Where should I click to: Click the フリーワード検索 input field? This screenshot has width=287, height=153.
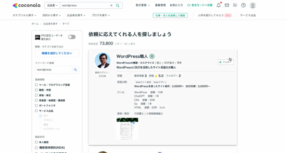click(54, 70)
